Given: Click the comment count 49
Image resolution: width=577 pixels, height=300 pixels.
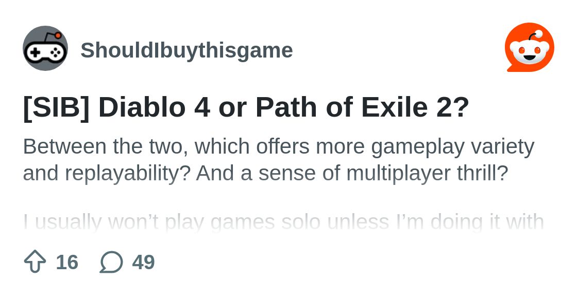Looking at the screenshot, I should pos(144,262).
